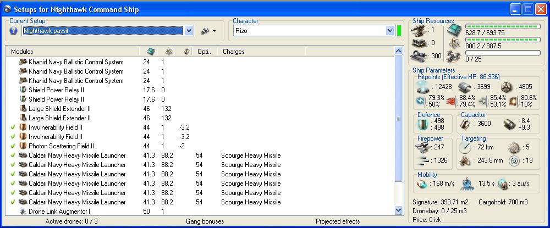Click the powergrid usage bar 800.2 / 887.5
550x228 pixels.
tap(503, 40)
